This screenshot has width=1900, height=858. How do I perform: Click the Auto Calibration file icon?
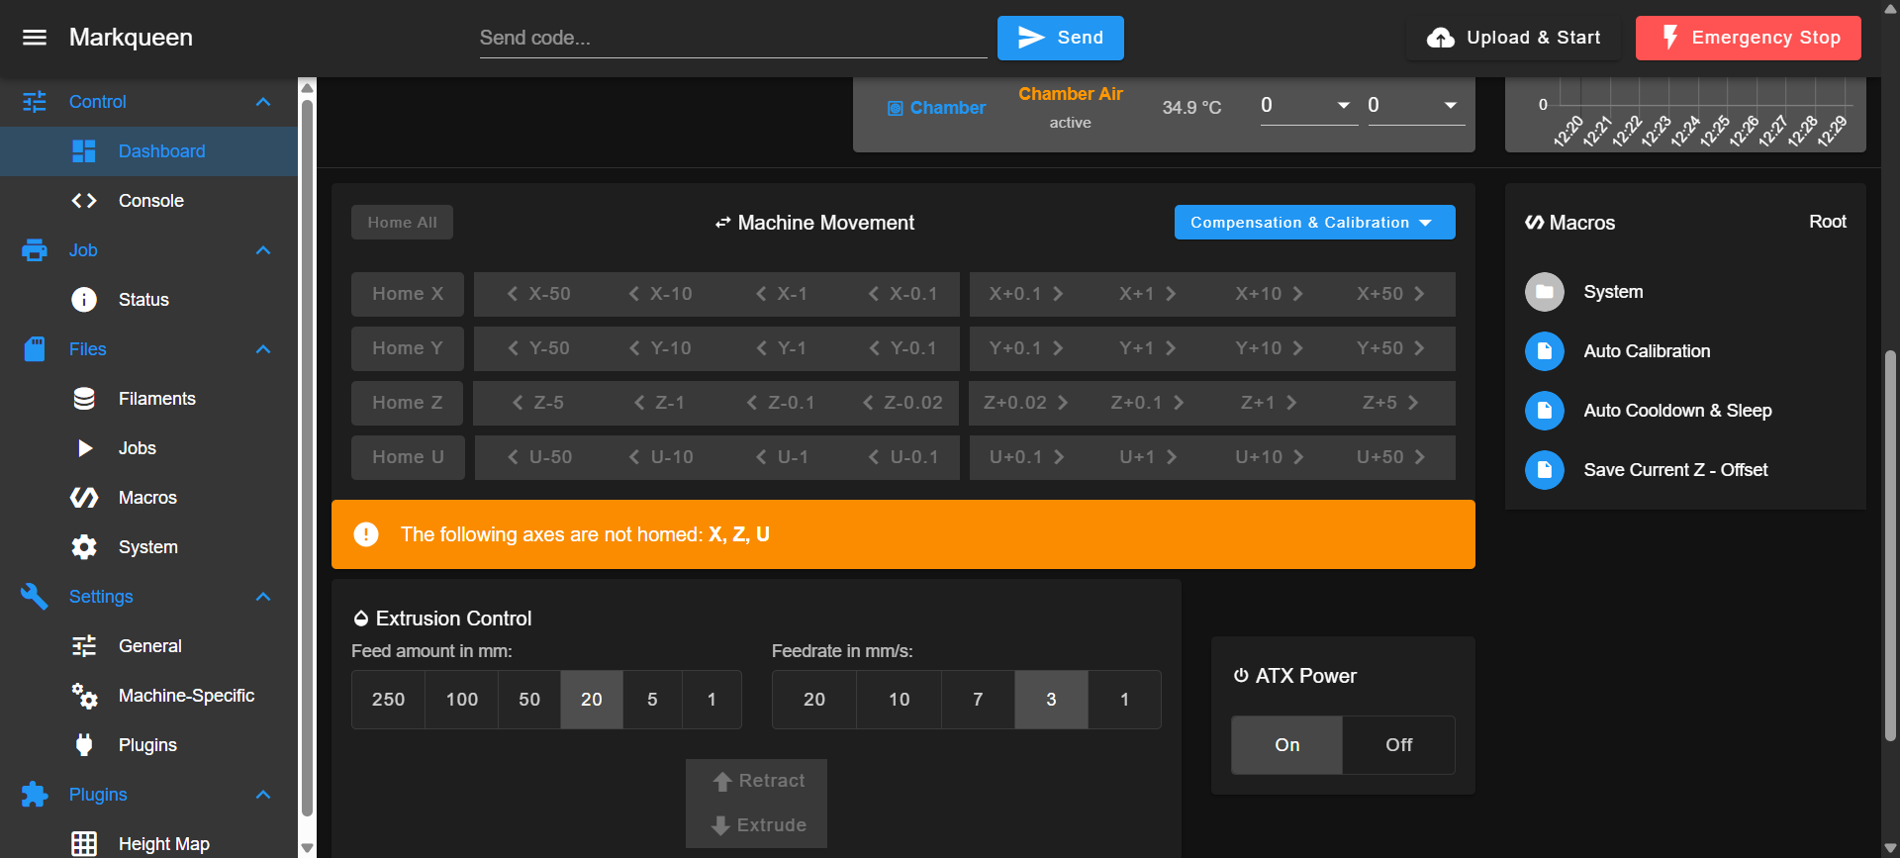(x=1544, y=351)
